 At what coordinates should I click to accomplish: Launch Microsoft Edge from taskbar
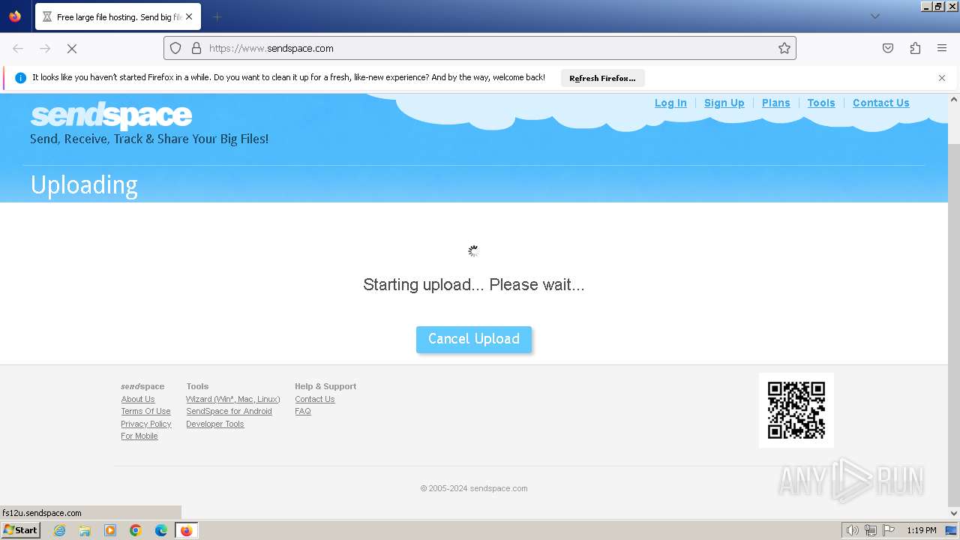(x=161, y=530)
